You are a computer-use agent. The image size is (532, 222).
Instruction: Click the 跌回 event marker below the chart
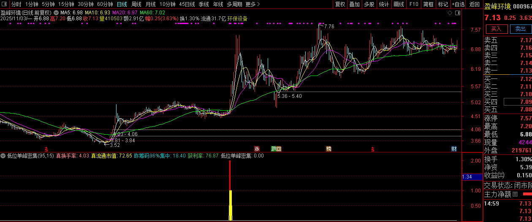(x=276, y=149)
